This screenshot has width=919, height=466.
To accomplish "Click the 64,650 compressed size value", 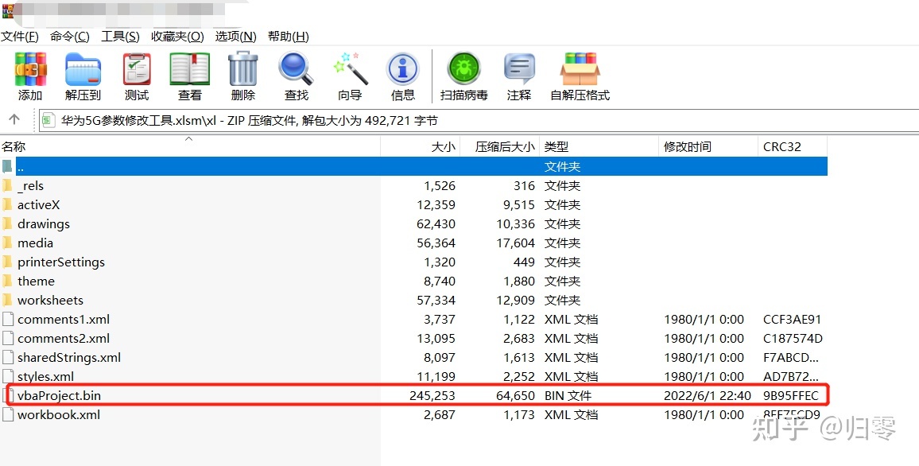I will click(x=515, y=396).
